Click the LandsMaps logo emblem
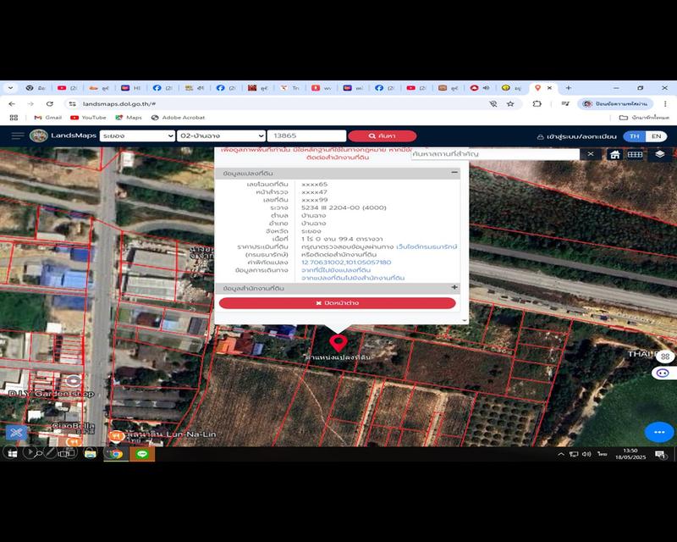 point(39,135)
